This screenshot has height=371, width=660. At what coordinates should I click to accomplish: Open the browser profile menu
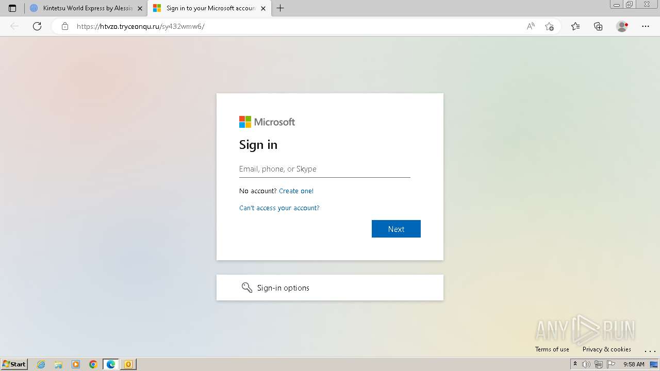622,26
